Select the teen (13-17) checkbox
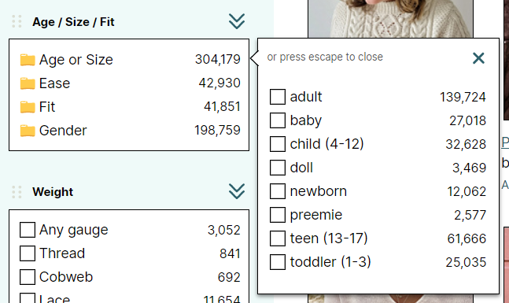The height and width of the screenshot is (303, 509). click(278, 238)
